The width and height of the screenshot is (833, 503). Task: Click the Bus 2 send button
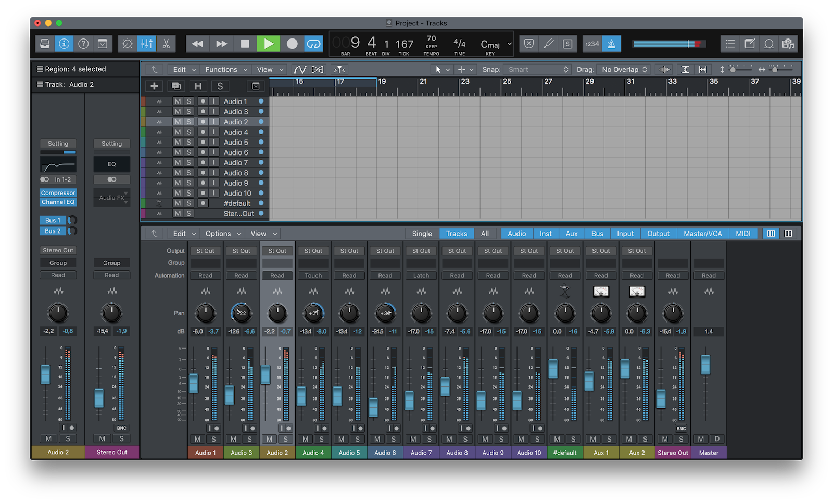pyautogui.click(x=53, y=231)
